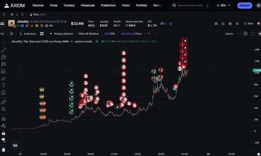Open the community people icon under Jimothy
The width and height of the screenshot is (261, 156).
point(22,26)
